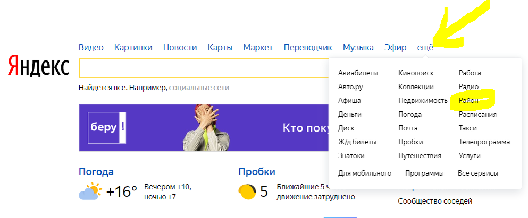Screen dimensions: 528x218
Task: Select Авто.ру in the dropdown menu
Action: 350,86
